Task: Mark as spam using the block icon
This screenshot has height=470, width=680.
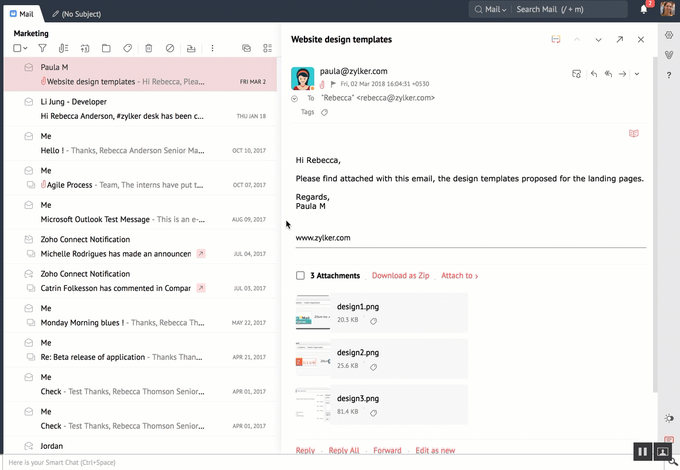Action: point(170,49)
